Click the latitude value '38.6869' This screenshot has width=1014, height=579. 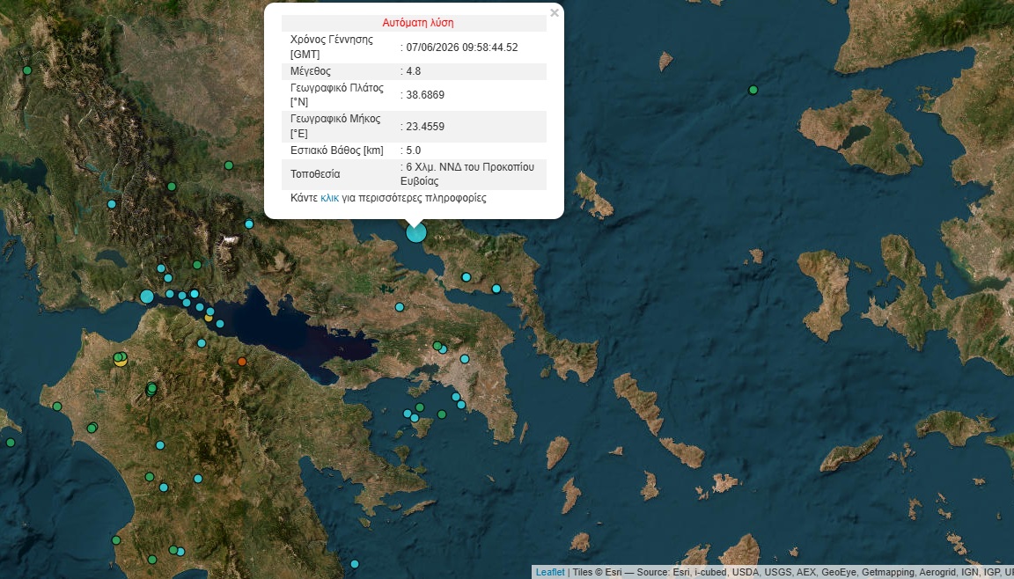(x=425, y=95)
